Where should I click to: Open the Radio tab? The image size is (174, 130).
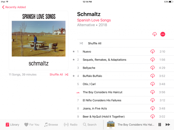[x=70, y=124]
